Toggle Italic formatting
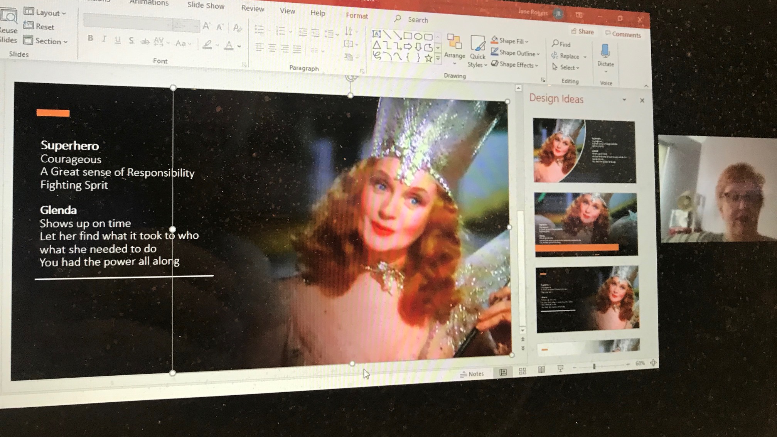This screenshot has width=777, height=437. click(x=104, y=39)
